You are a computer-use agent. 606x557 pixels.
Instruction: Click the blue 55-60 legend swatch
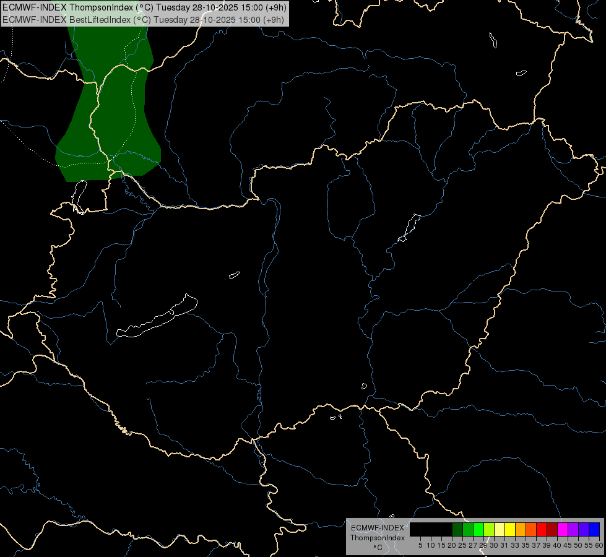[594, 530]
